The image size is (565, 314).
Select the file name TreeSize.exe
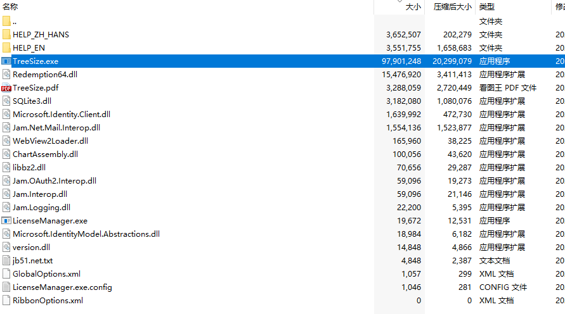[x=36, y=61]
